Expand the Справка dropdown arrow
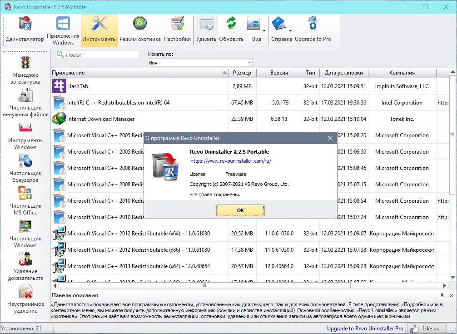Viewport: 457px width, 334px height. tap(290, 30)
